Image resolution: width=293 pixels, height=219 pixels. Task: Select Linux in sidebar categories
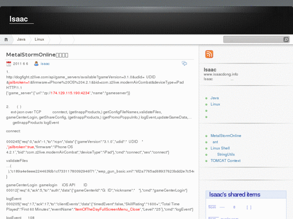[215, 104]
